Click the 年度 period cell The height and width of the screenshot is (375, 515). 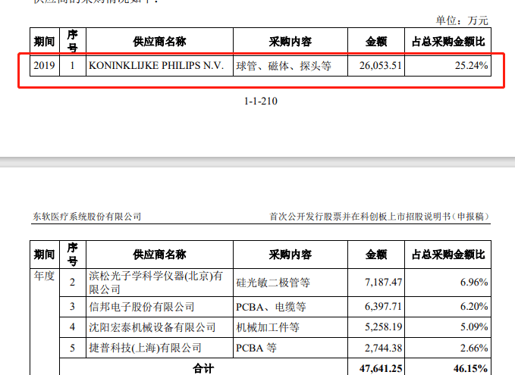click(44, 276)
